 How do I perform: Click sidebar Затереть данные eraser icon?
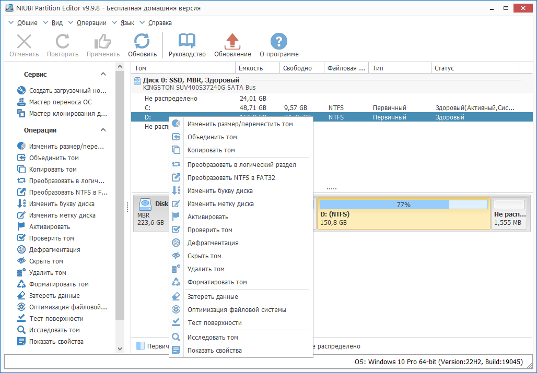click(21, 295)
